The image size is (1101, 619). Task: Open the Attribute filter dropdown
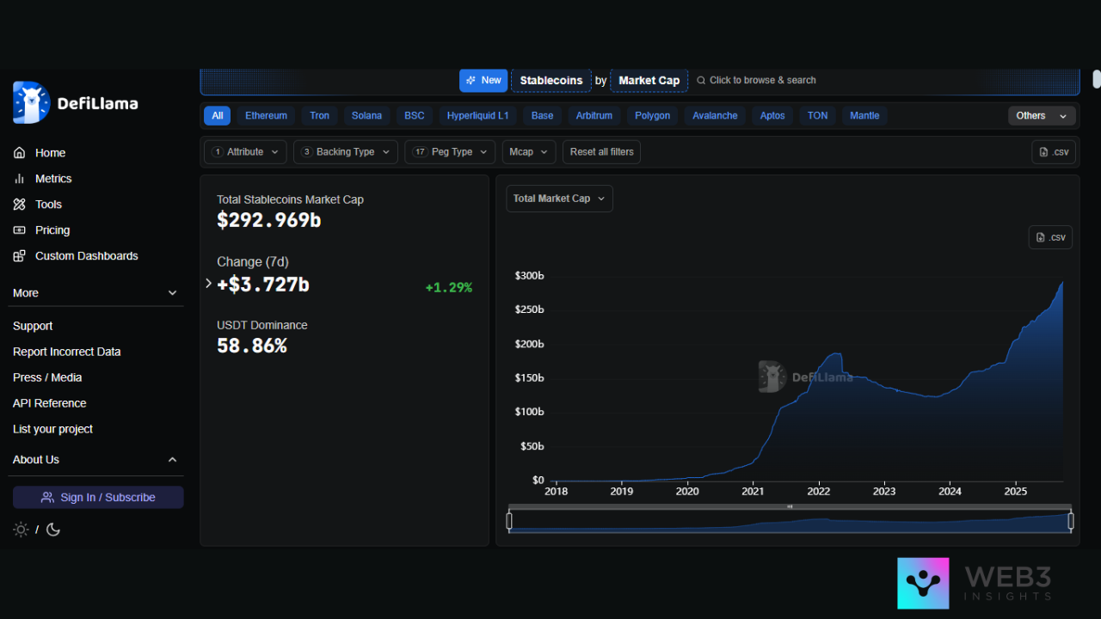click(x=246, y=152)
